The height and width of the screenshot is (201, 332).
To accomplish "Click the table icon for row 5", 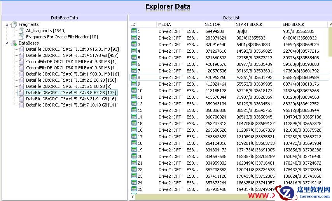I will point(134,57).
